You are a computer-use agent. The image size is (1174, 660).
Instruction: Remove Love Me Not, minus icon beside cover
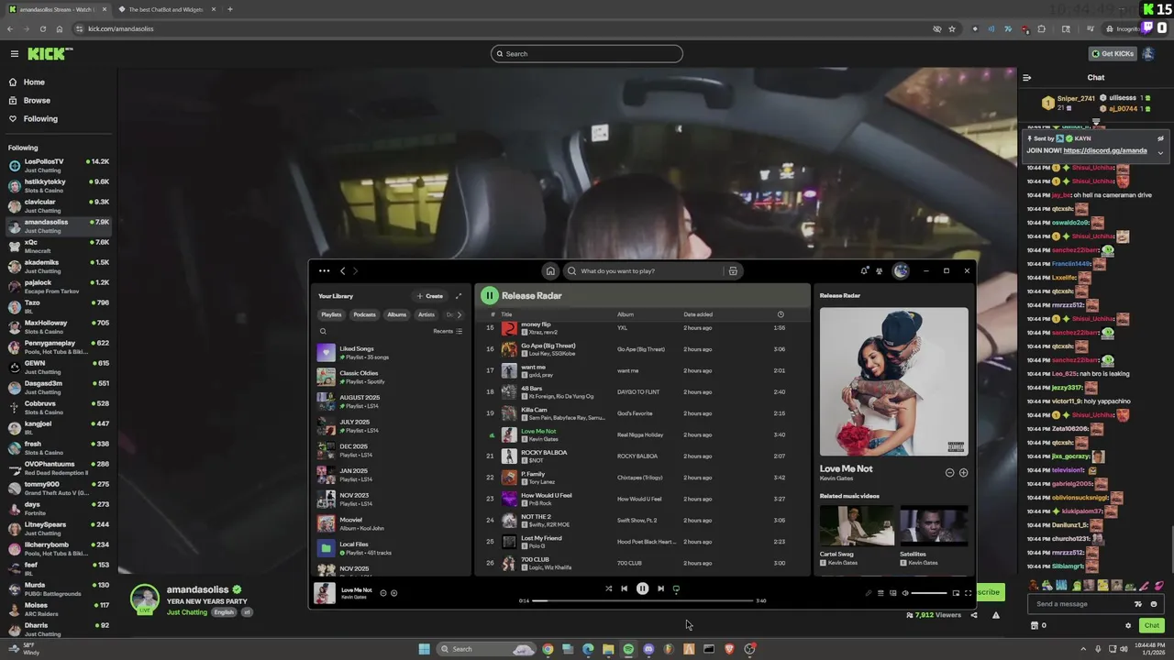click(x=949, y=472)
